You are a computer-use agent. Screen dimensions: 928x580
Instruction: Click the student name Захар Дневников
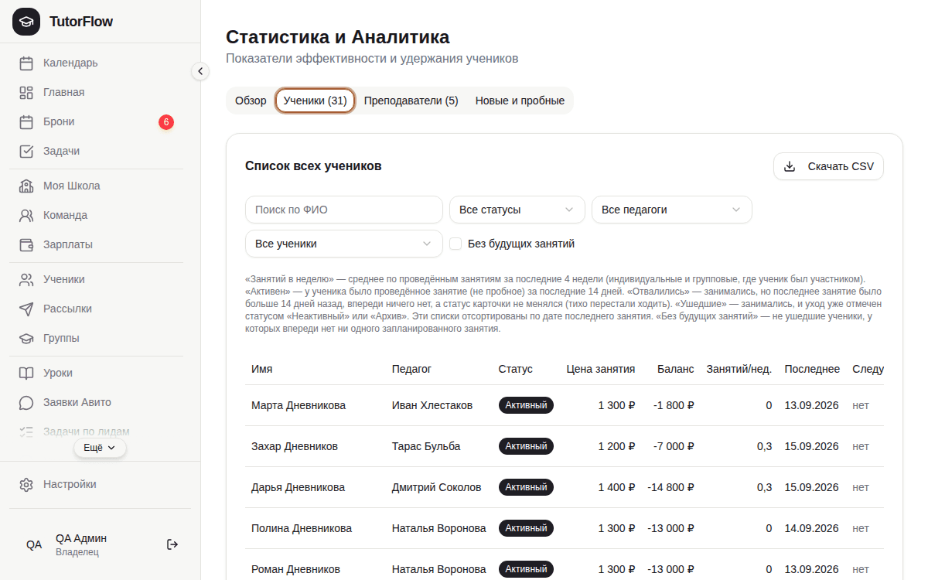point(295,446)
